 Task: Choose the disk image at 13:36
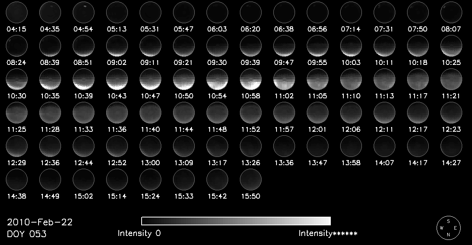tap(284, 146)
